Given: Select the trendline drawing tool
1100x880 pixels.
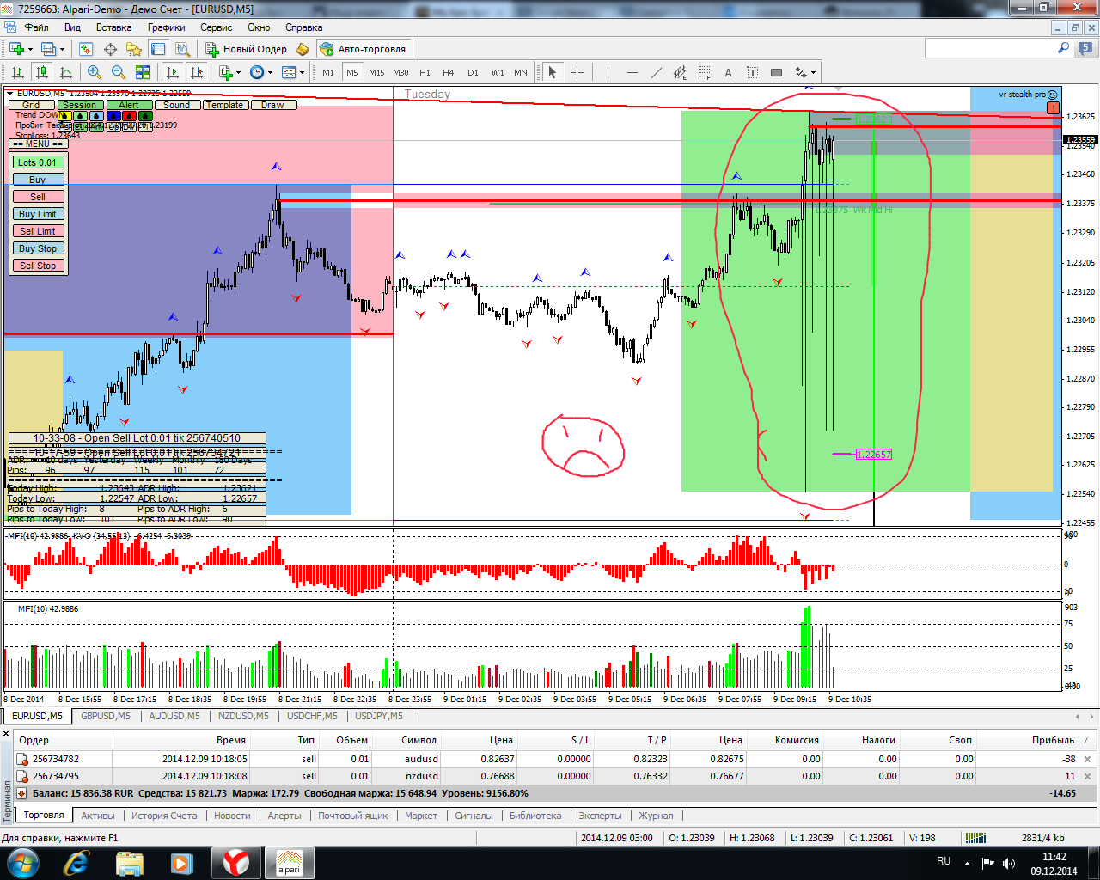Looking at the screenshot, I should point(656,72).
